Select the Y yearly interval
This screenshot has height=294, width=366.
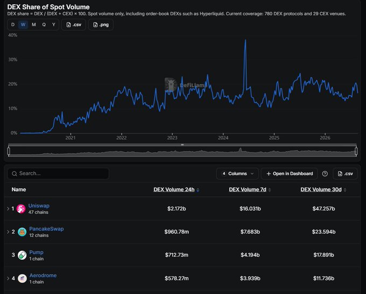point(54,25)
